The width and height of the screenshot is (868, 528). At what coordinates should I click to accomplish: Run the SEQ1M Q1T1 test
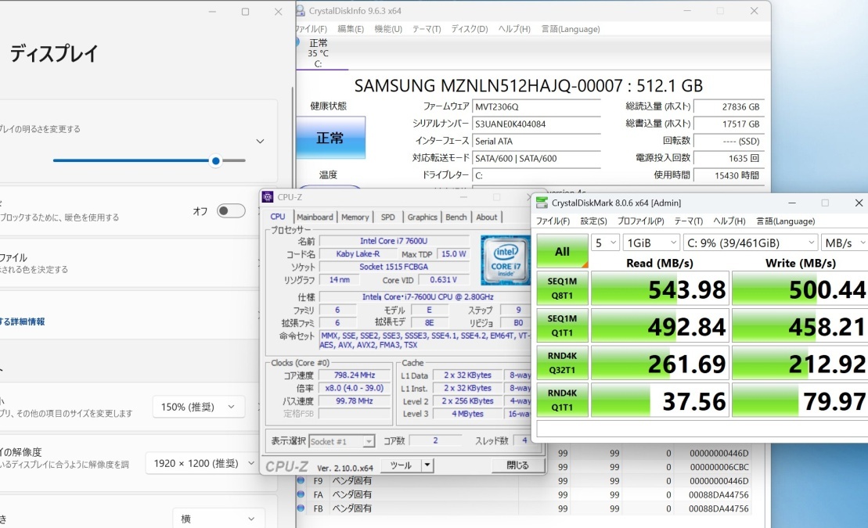coord(562,325)
